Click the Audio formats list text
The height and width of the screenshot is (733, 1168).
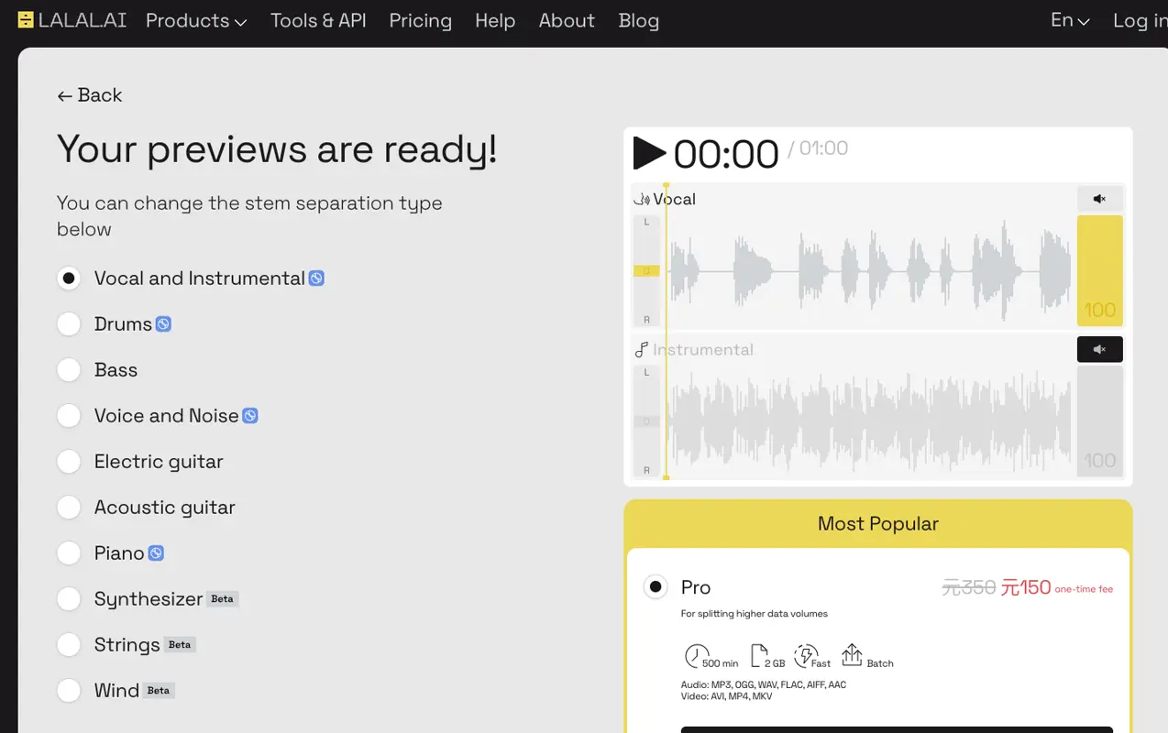tap(764, 684)
